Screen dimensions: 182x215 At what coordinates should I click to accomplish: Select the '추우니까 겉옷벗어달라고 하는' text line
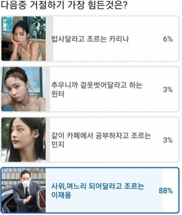pyautogui.click(x=97, y=85)
